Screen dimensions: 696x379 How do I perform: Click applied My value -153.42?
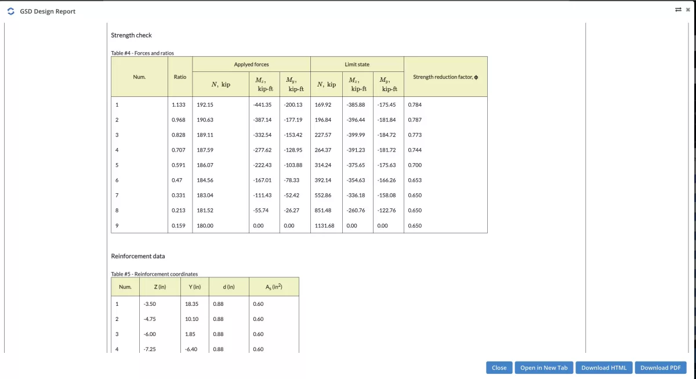coord(293,135)
